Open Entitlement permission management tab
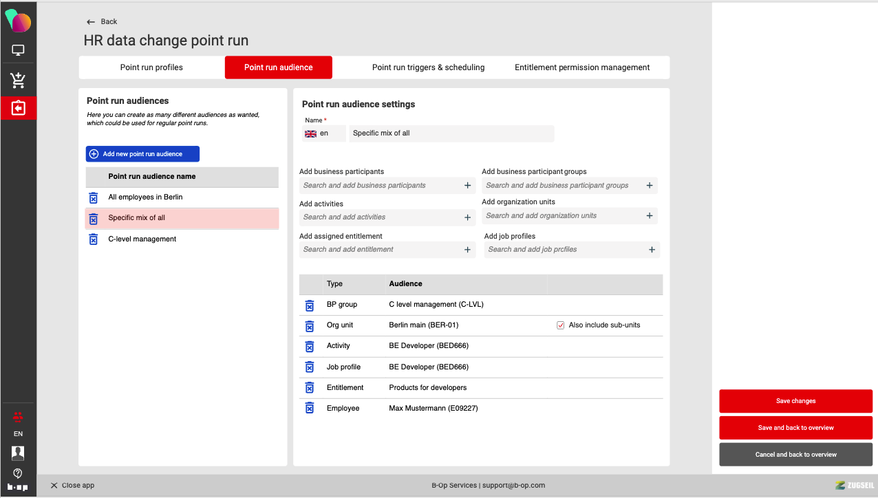 pyautogui.click(x=582, y=67)
